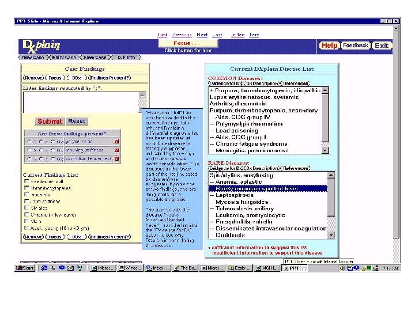This screenshot has height=311, width=415.
Task: Select Lupus erythematosus, systemic in common list
Action: coord(265,97)
